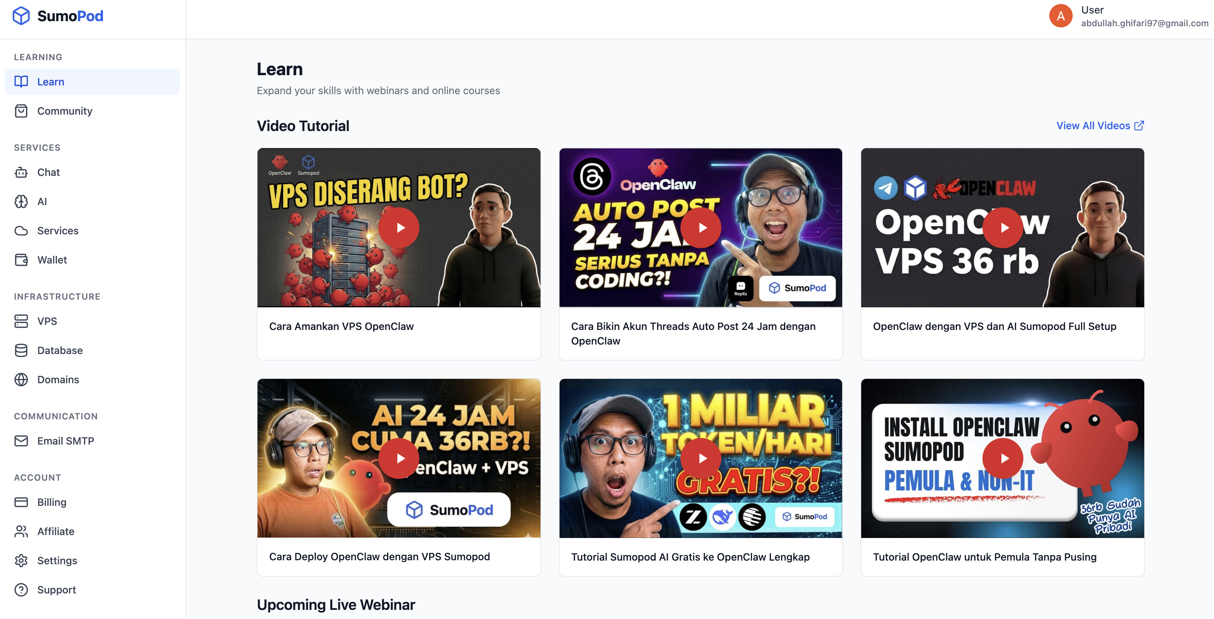Image resolution: width=1214 pixels, height=619 pixels.
Task: Play the Threads Auto Post video
Action: (700, 227)
